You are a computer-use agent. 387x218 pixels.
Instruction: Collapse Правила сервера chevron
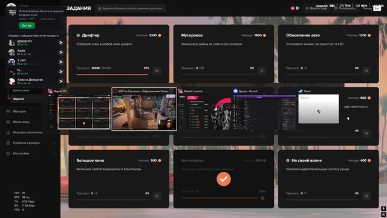click(54, 143)
